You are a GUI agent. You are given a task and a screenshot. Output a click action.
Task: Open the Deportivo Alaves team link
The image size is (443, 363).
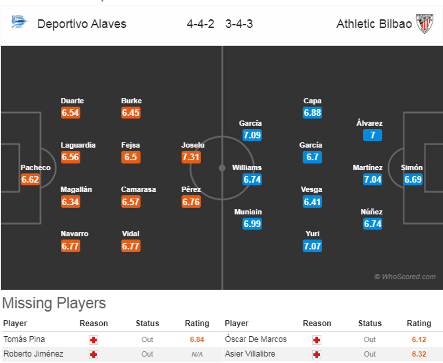point(82,24)
